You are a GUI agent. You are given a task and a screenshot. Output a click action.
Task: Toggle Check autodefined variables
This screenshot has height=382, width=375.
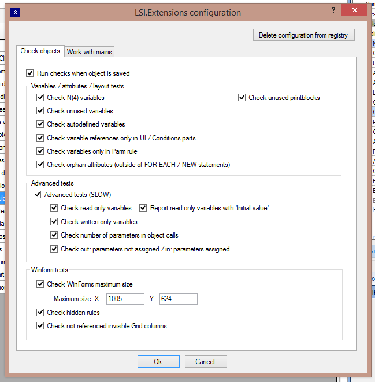pyautogui.click(x=40, y=124)
